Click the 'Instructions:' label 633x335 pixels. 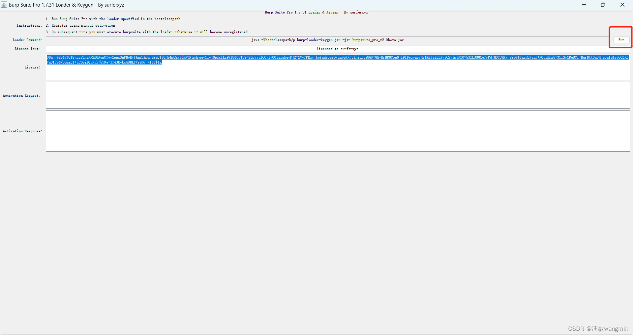(x=29, y=26)
